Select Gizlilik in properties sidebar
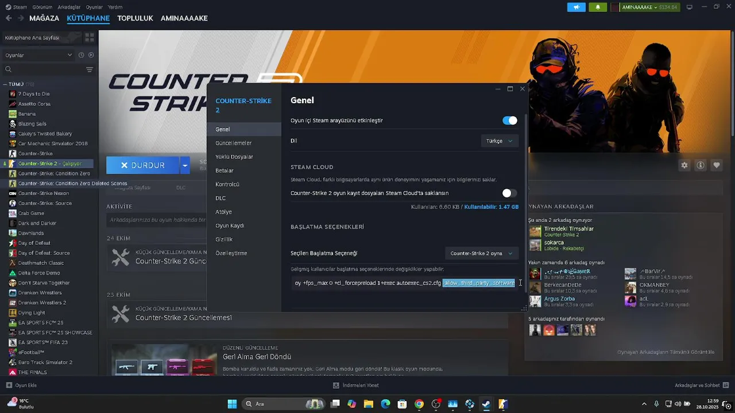 coord(244,239)
